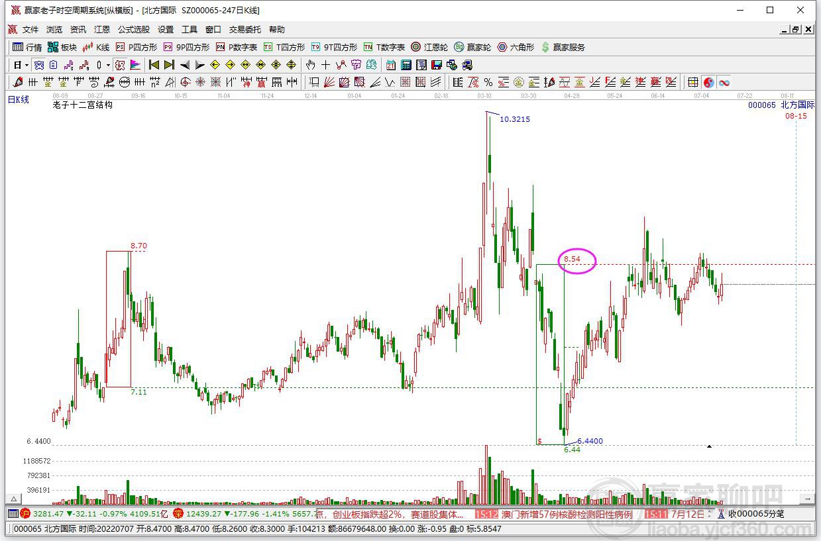Open the P四方形 tool
This screenshot has width=821, height=541.
pyautogui.click(x=137, y=47)
